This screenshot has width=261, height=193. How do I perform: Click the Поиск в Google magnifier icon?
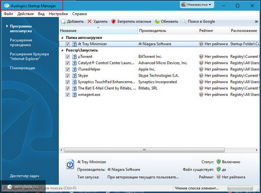coord(184,21)
